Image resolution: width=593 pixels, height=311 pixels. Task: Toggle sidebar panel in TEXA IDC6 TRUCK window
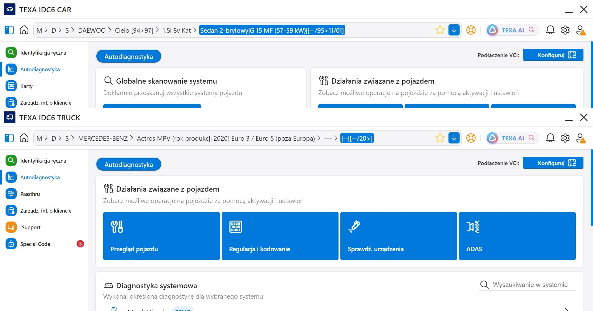(x=9, y=138)
